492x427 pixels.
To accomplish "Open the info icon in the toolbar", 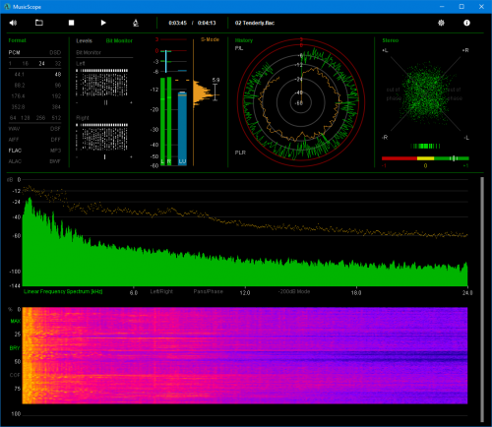I will tap(466, 23).
